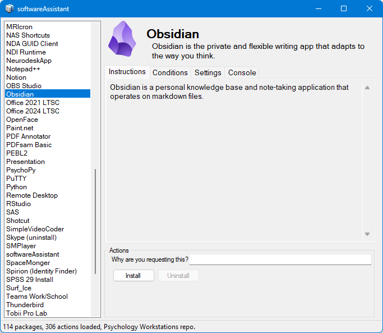The height and width of the screenshot is (333, 383).
Task: Select Spirion (Identity Finder)
Action: (x=48, y=271)
